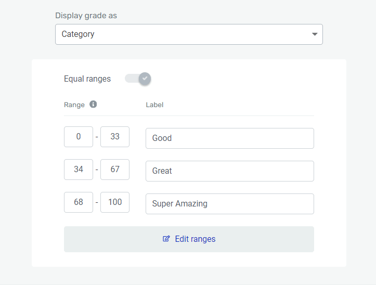This screenshot has width=376, height=285.
Task: Click the Edit ranges button
Action: click(x=189, y=239)
